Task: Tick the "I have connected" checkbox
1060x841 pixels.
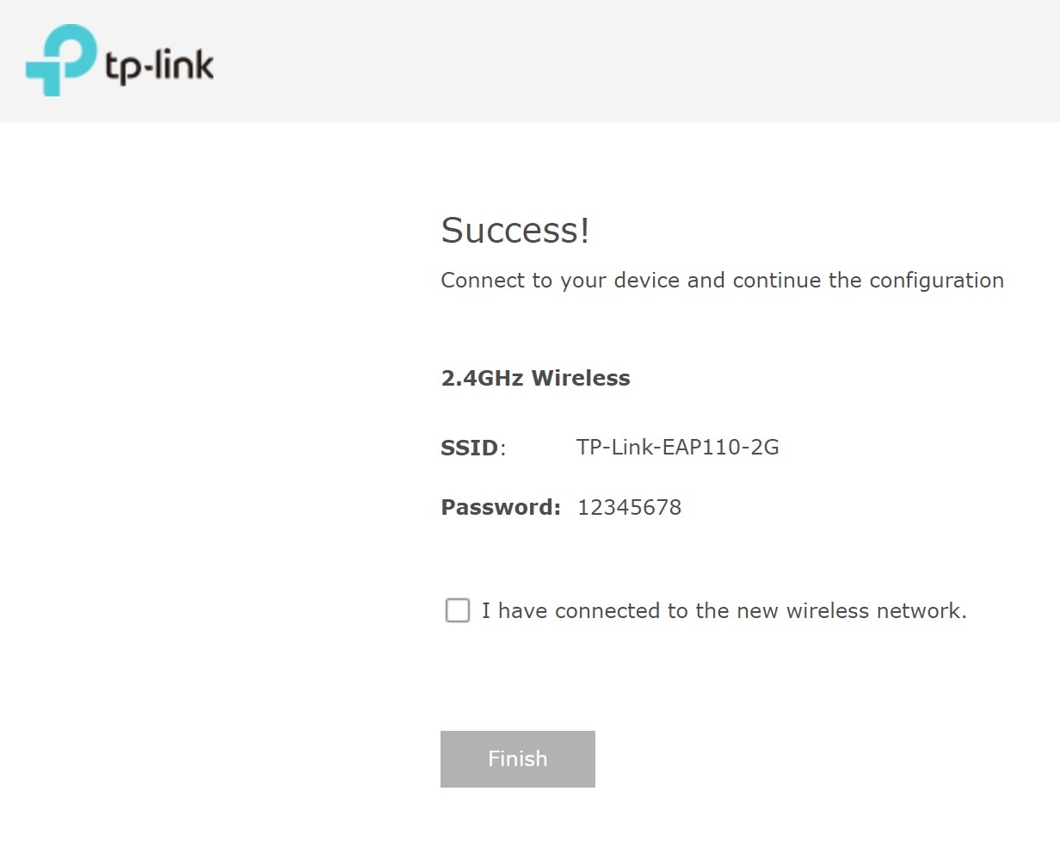Action: (x=458, y=610)
